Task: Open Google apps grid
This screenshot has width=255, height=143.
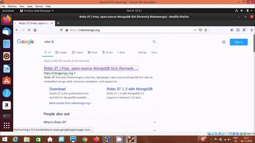Action: (224, 42)
